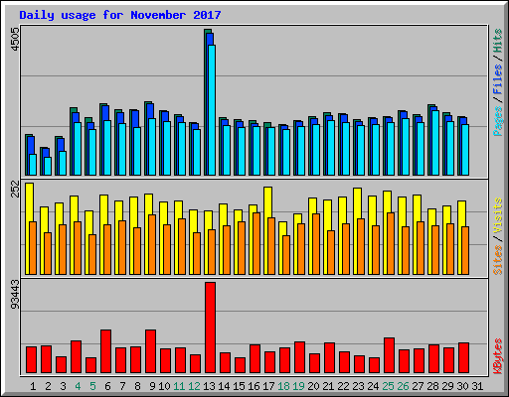
Task: Click day 1 on the x-axis
Action: pos(33,386)
